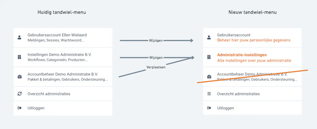Click the Nieuw tandwiel-menu heading
This screenshot has height=129, width=317.
point(252,12)
